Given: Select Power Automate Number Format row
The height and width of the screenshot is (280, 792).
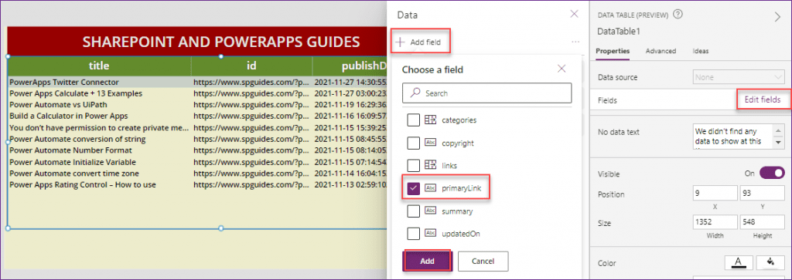Looking at the screenshot, I should pos(197,150).
